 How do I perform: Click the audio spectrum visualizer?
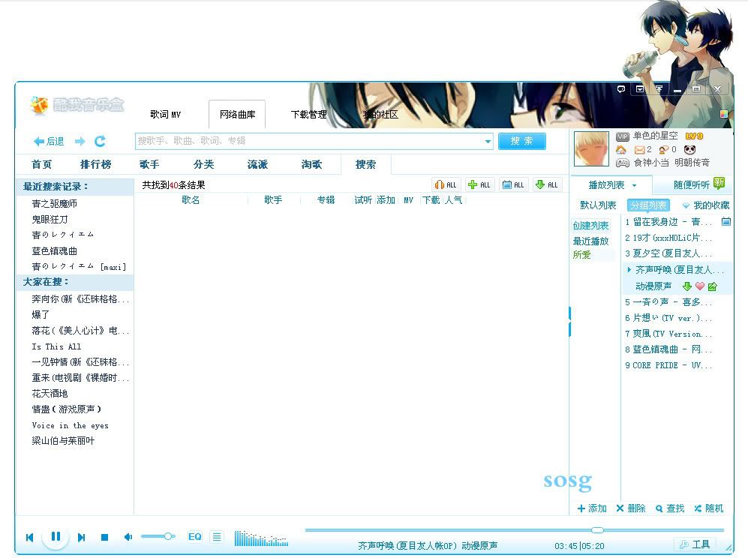(x=261, y=538)
